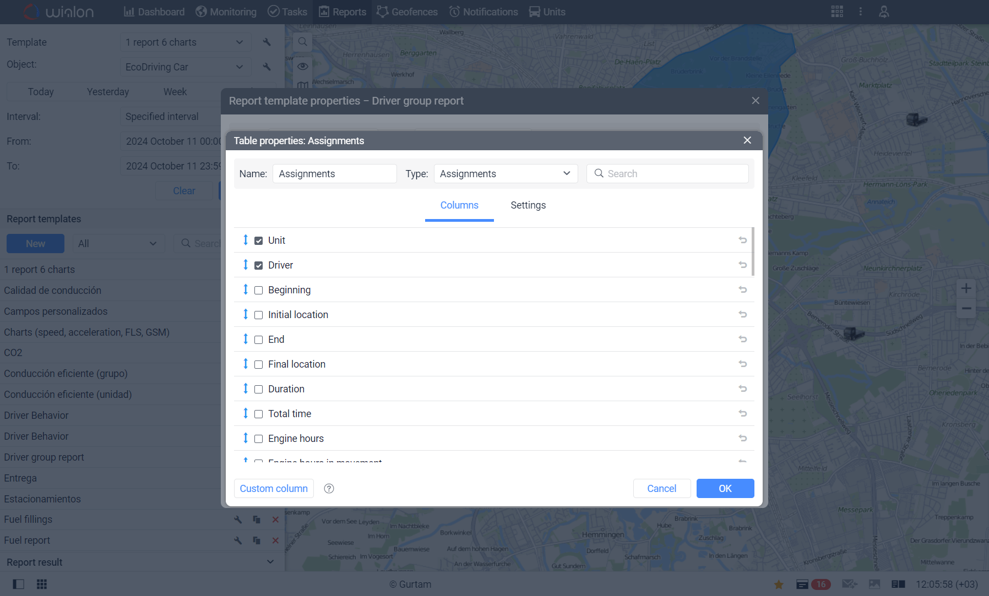Open help via the question mark icon
Viewport: 989px width, 596px height.
pos(329,488)
